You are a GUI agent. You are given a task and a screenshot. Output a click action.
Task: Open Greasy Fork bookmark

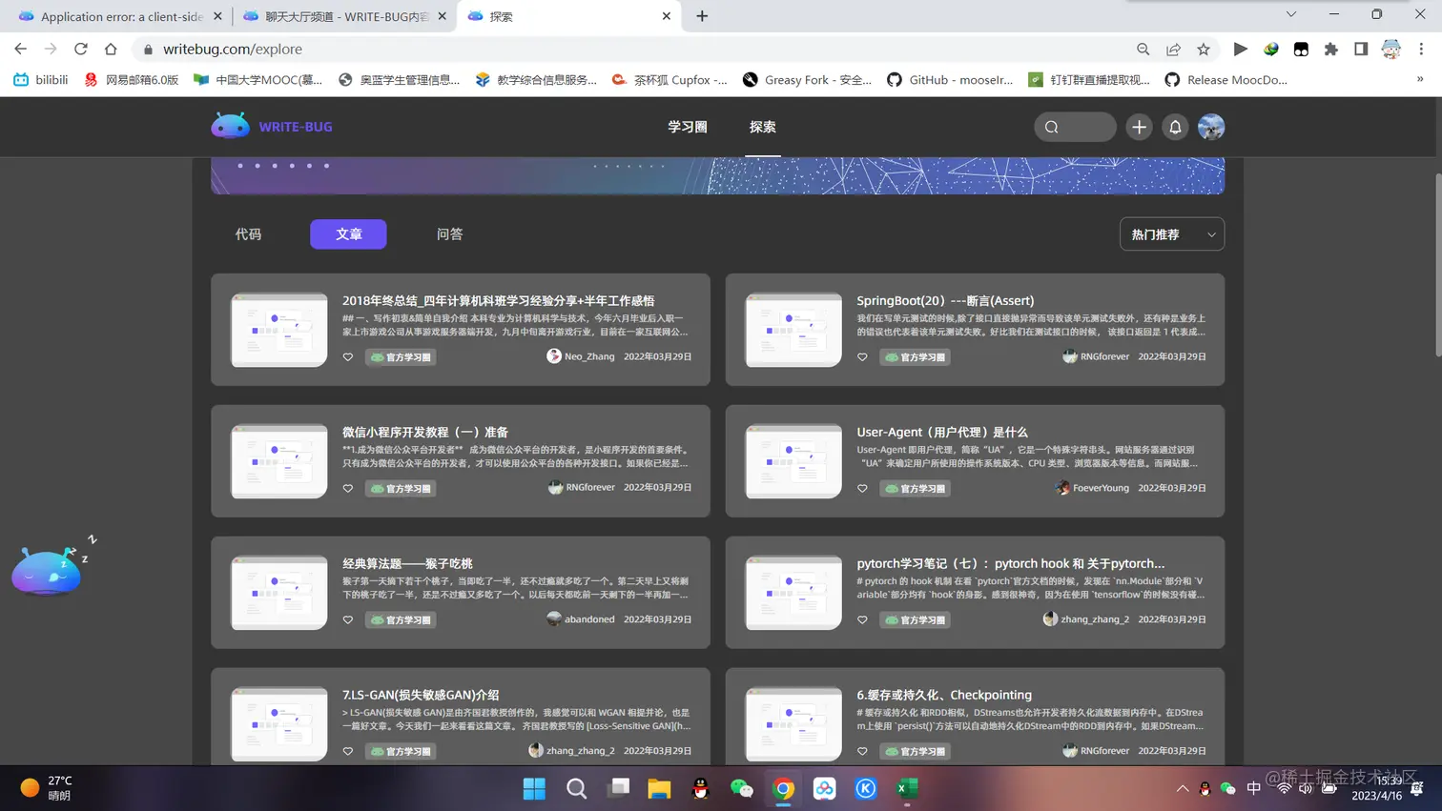(x=807, y=80)
